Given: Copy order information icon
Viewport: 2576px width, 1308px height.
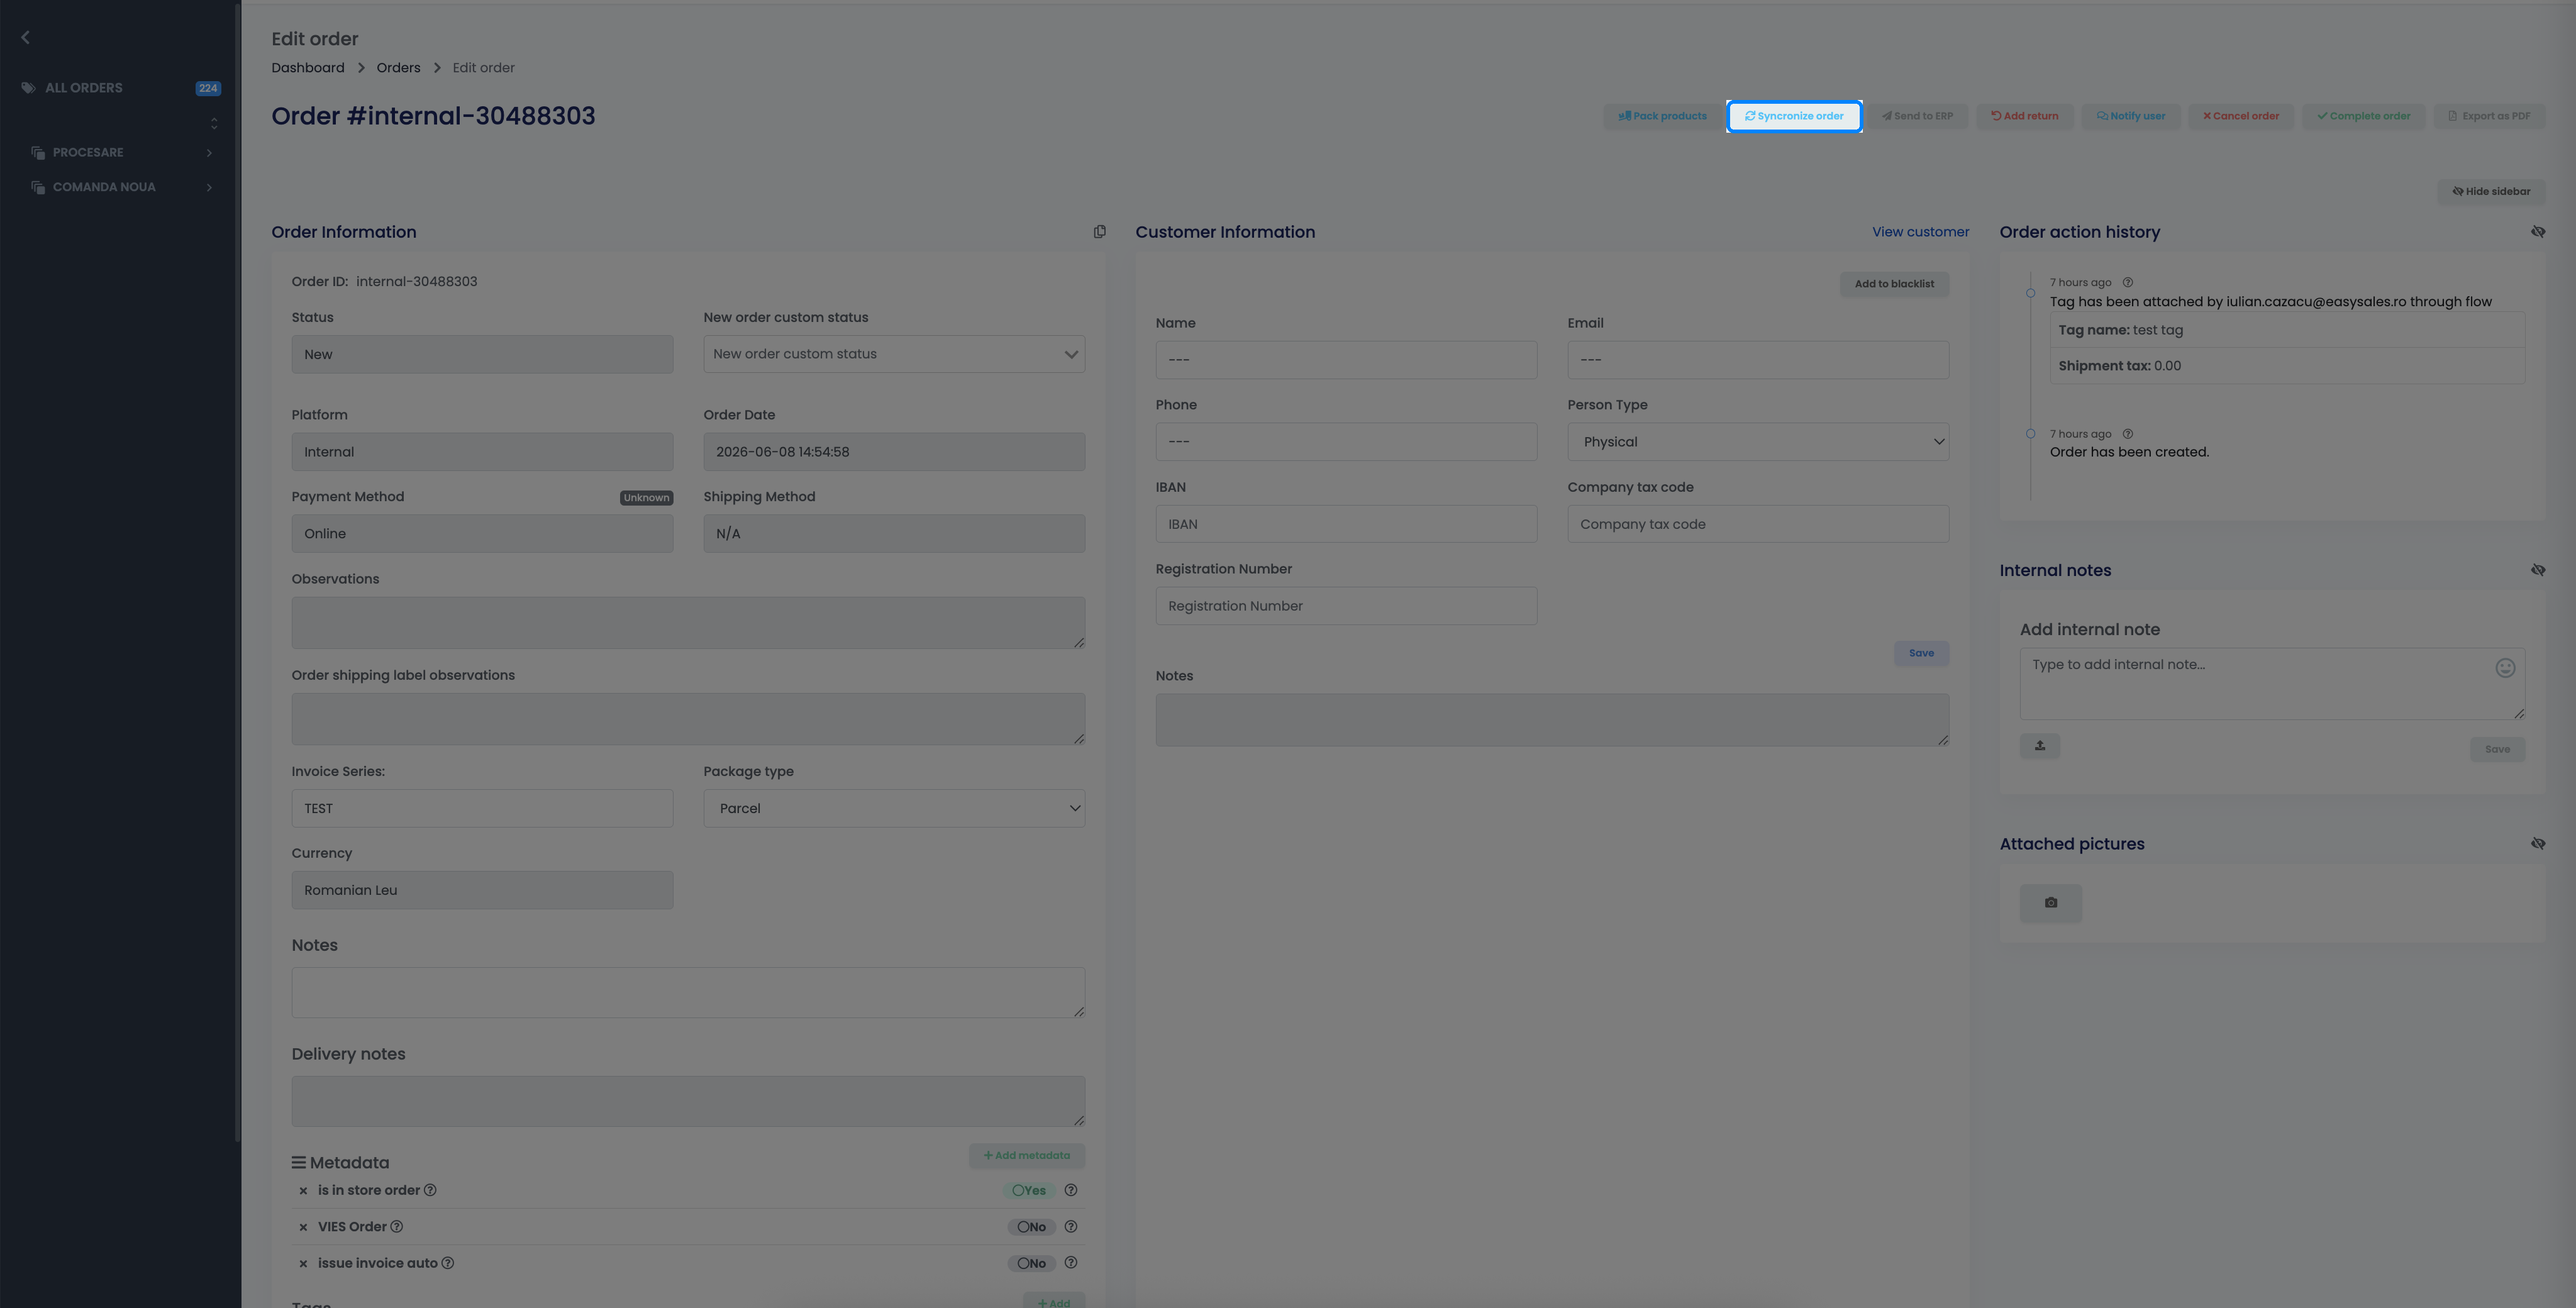Looking at the screenshot, I should (x=1099, y=232).
